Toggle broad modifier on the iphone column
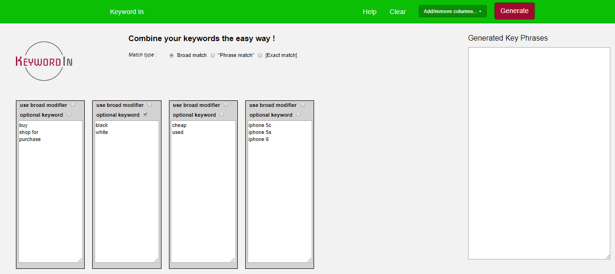615x274 pixels. (x=302, y=105)
